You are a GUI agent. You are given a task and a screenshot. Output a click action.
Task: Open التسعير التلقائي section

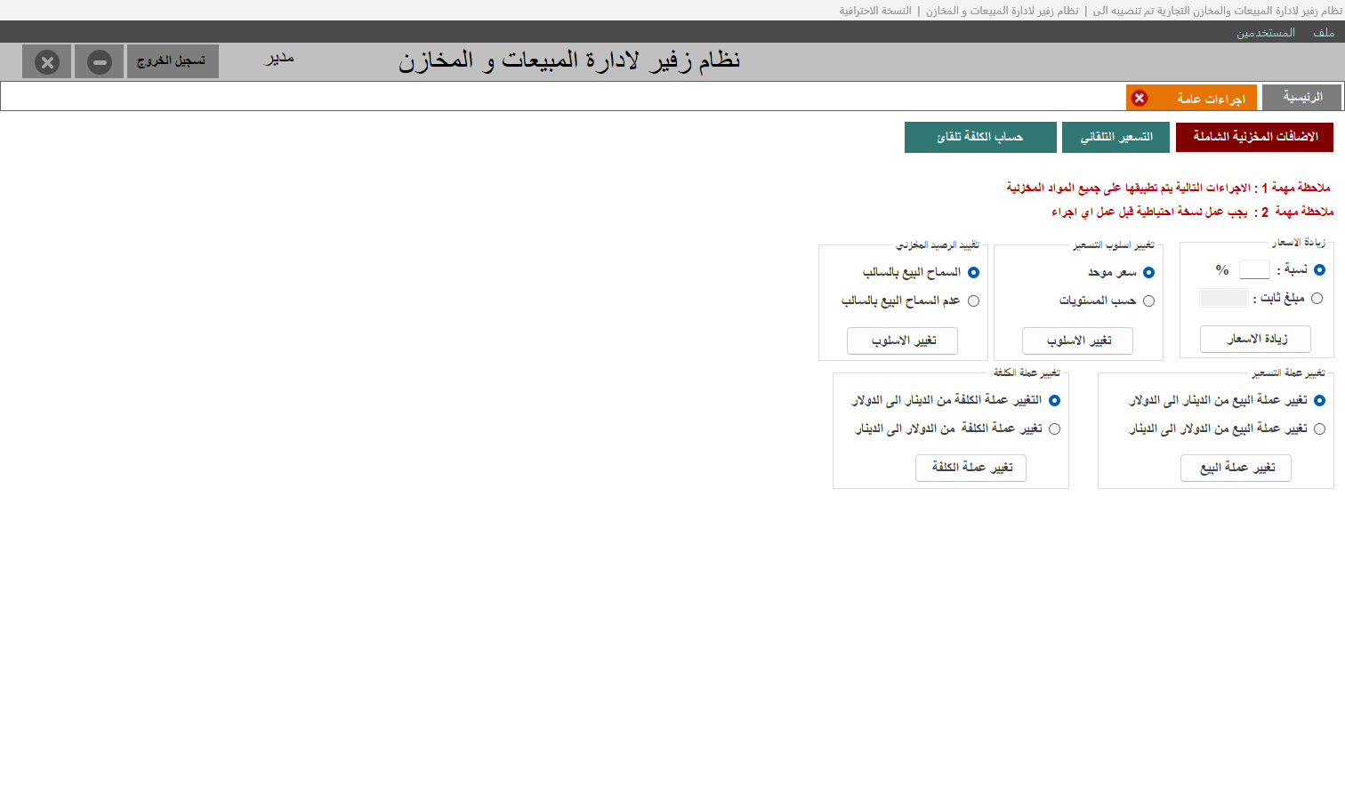click(1115, 137)
